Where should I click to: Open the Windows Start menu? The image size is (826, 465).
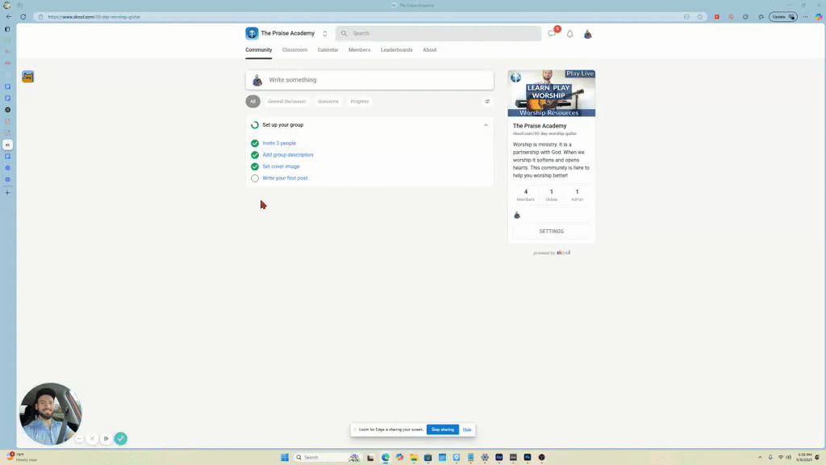click(285, 457)
